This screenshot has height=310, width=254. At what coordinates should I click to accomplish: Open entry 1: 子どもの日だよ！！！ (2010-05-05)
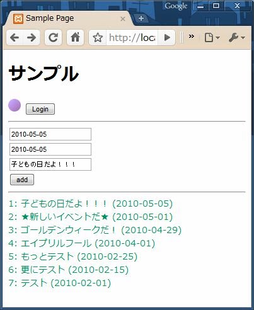pos(91,204)
